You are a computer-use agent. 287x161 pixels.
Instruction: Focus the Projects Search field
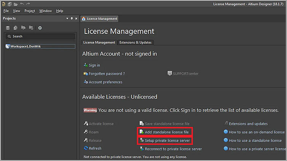40,37
